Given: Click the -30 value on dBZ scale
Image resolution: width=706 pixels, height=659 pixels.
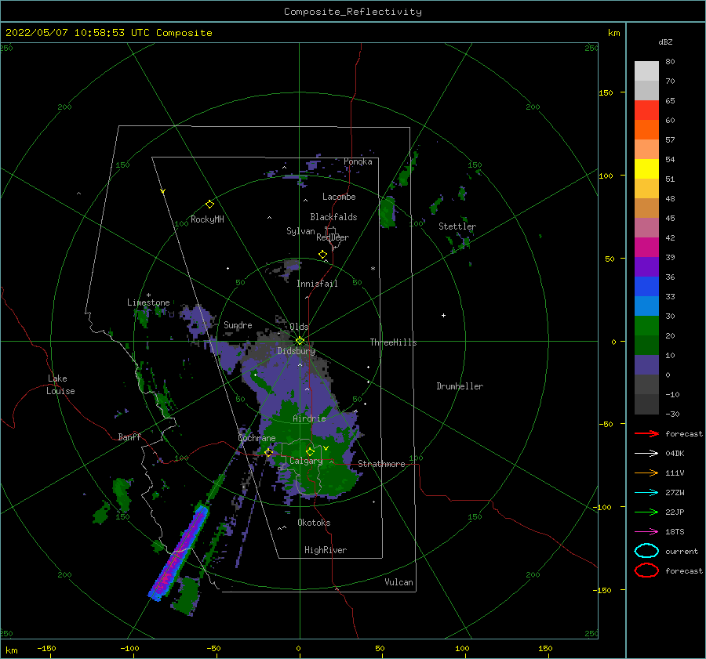Looking at the screenshot, I should point(672,415).
